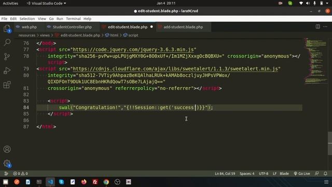Launch Google Chrome from the taskbar
This screenshot has width=332, height=187.
coord(106,182)
